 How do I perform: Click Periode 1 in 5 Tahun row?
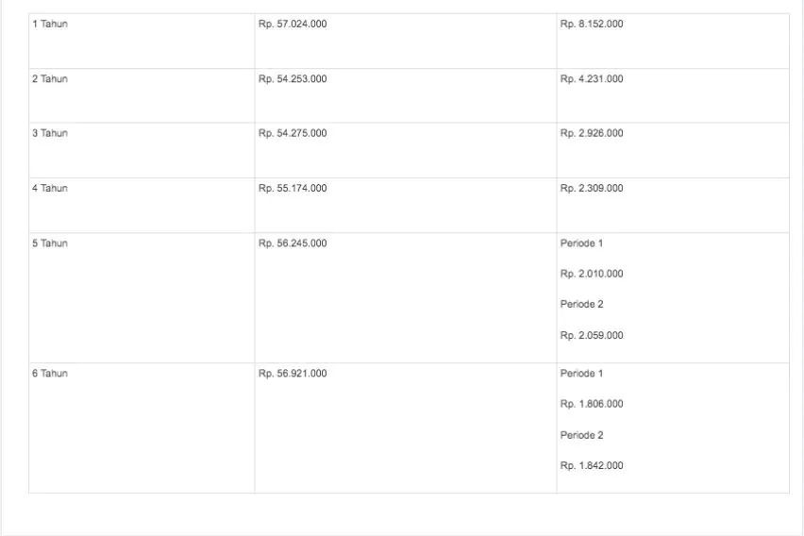click(581, 243)
